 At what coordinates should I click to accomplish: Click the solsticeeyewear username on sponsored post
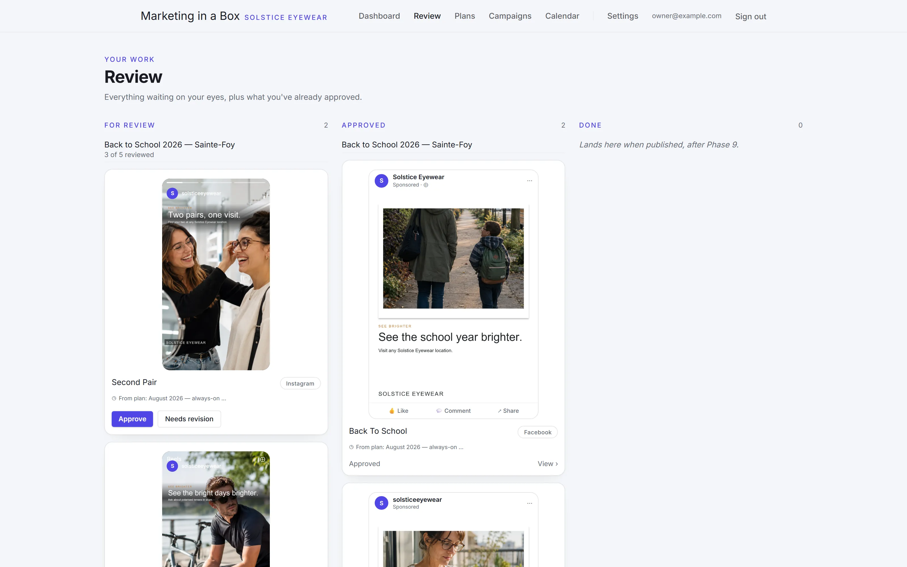coord(417,500)
